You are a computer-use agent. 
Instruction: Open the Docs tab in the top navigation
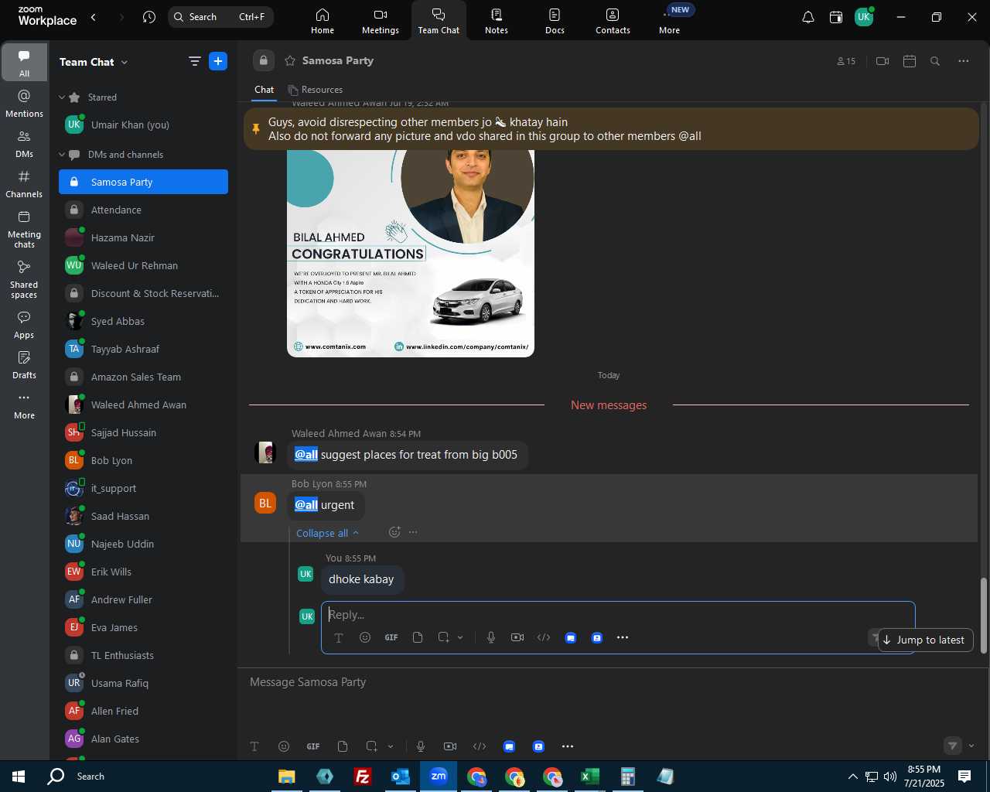[x=555, y=21]
